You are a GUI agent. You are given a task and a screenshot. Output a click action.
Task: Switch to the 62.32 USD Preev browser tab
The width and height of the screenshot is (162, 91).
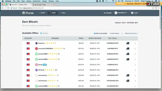pos(43,5)
